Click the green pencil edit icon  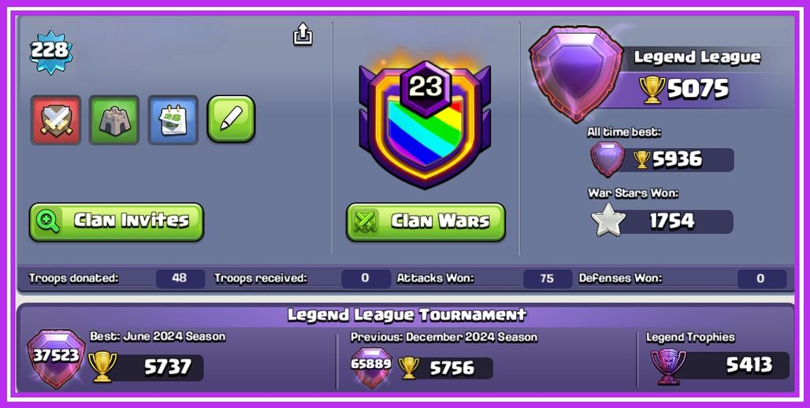pyautogui.click(x=231, y=119)
